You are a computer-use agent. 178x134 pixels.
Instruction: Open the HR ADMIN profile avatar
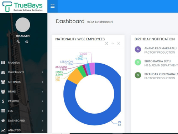click(23, 25)
